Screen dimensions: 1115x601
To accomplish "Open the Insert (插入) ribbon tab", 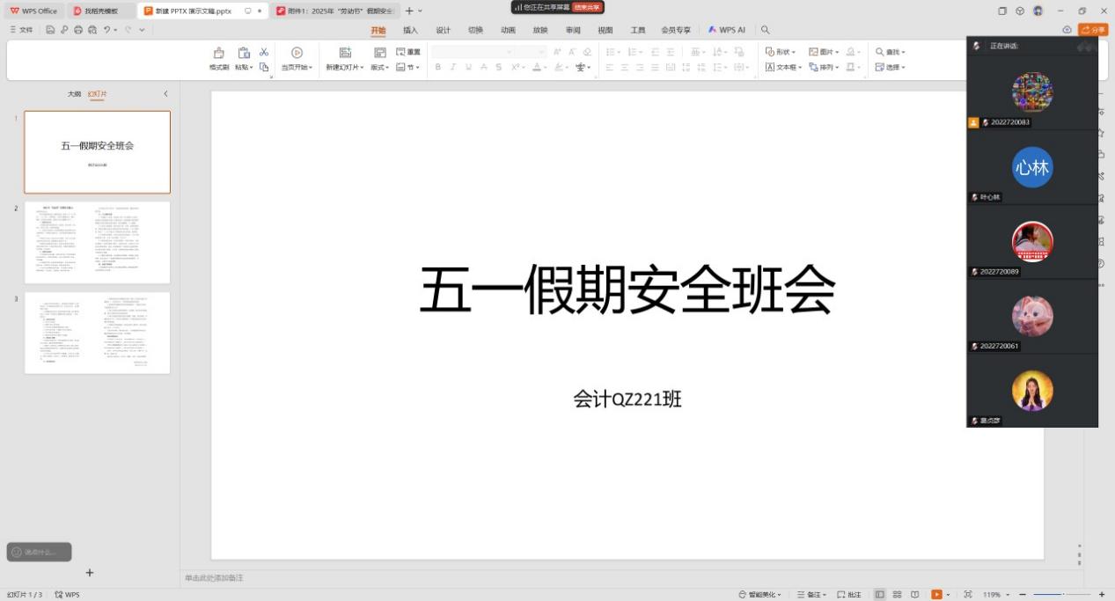I will click(410, 30).
